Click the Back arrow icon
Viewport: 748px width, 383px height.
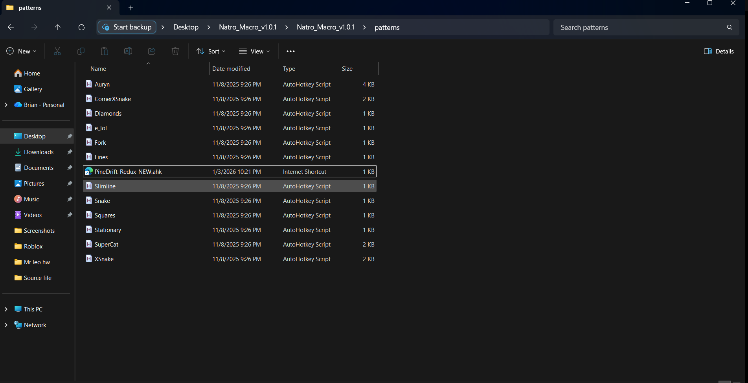11,27
